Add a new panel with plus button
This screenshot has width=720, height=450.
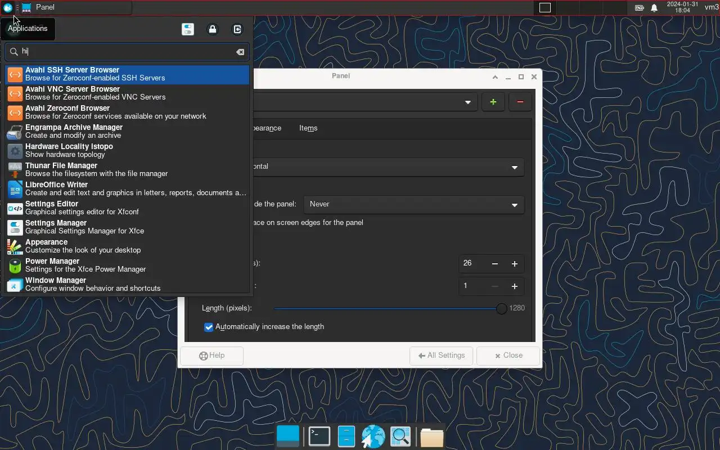493,102
